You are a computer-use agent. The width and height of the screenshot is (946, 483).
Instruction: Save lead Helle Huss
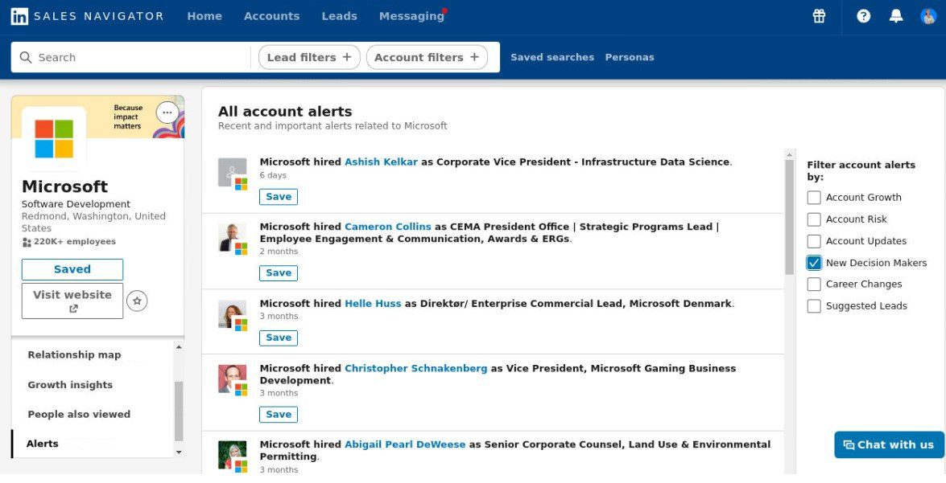pos(279,338)
